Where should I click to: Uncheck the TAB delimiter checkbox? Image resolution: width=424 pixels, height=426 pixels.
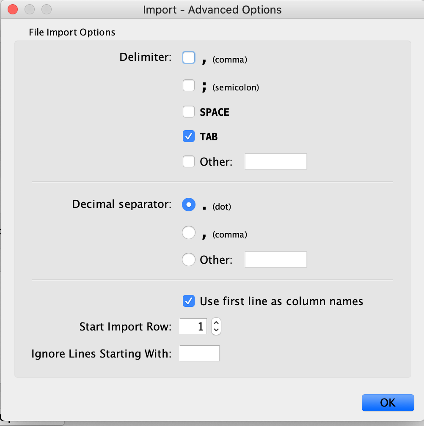(x=189, y=137)
